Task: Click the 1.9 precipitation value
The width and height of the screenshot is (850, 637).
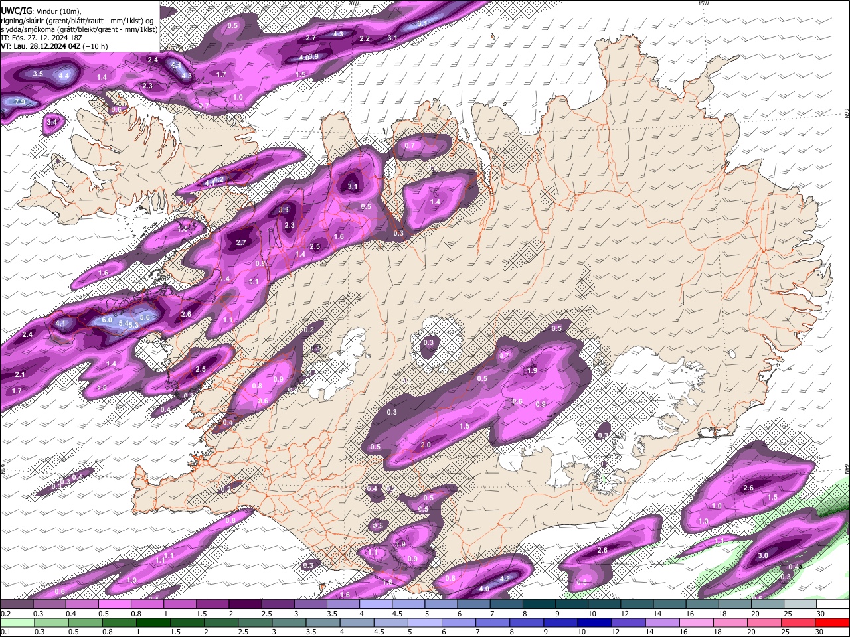Action: pos(532,370)
